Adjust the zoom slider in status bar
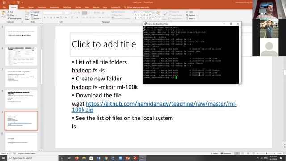The height and width of the screenshot is (161, 286). (x=266, y=153)
